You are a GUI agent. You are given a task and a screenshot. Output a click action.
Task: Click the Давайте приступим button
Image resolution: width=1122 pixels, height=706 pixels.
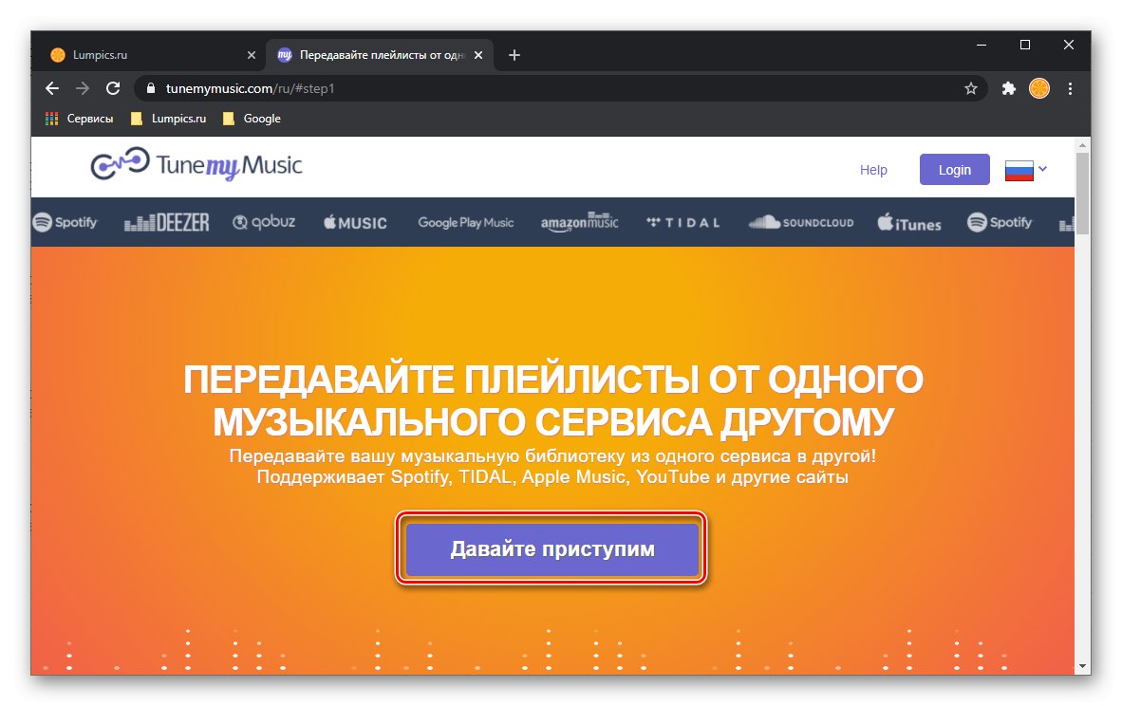pyautogui.click(x=552, y=548)
